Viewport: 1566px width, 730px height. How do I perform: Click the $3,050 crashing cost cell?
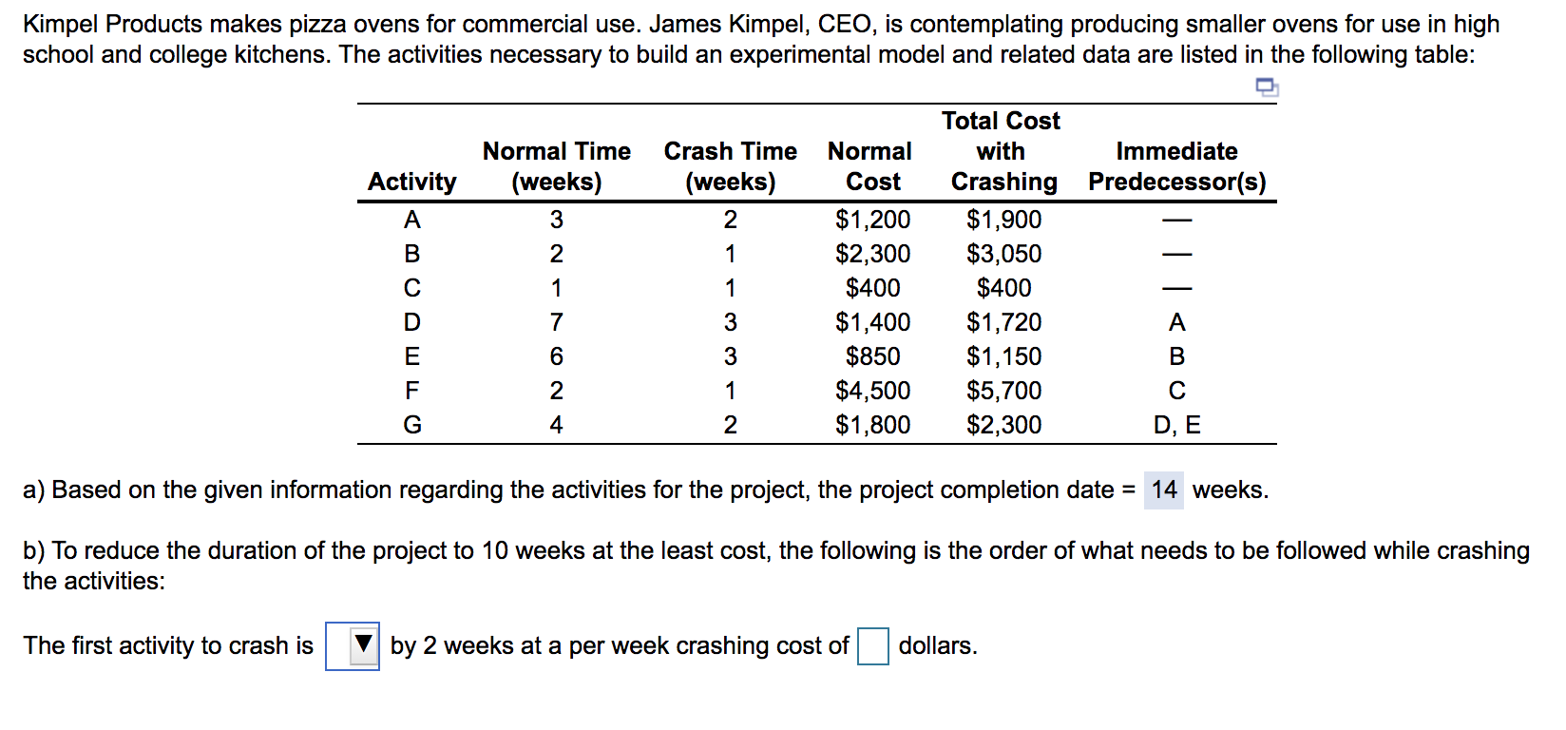click(1003, 254)
